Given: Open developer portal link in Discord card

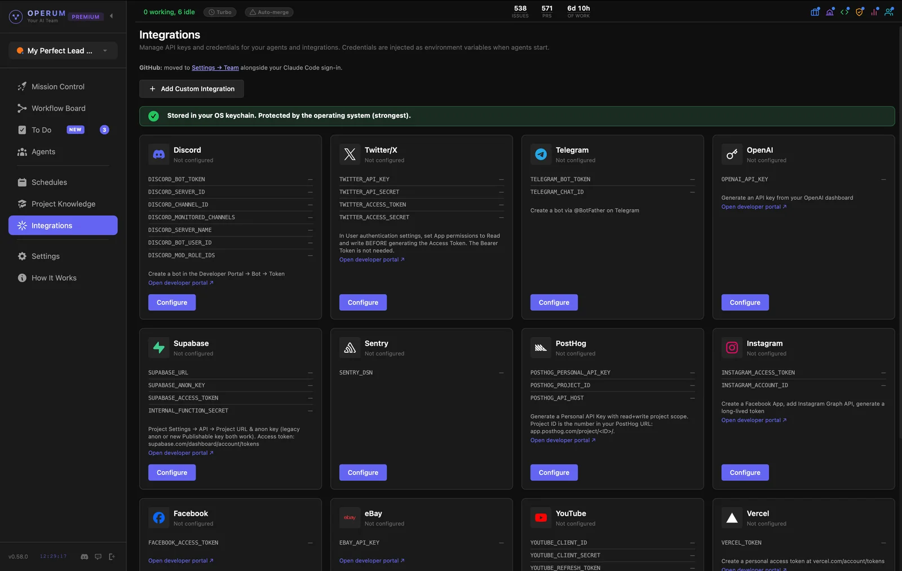Looking at the screenshot, I should click(181, 283).
